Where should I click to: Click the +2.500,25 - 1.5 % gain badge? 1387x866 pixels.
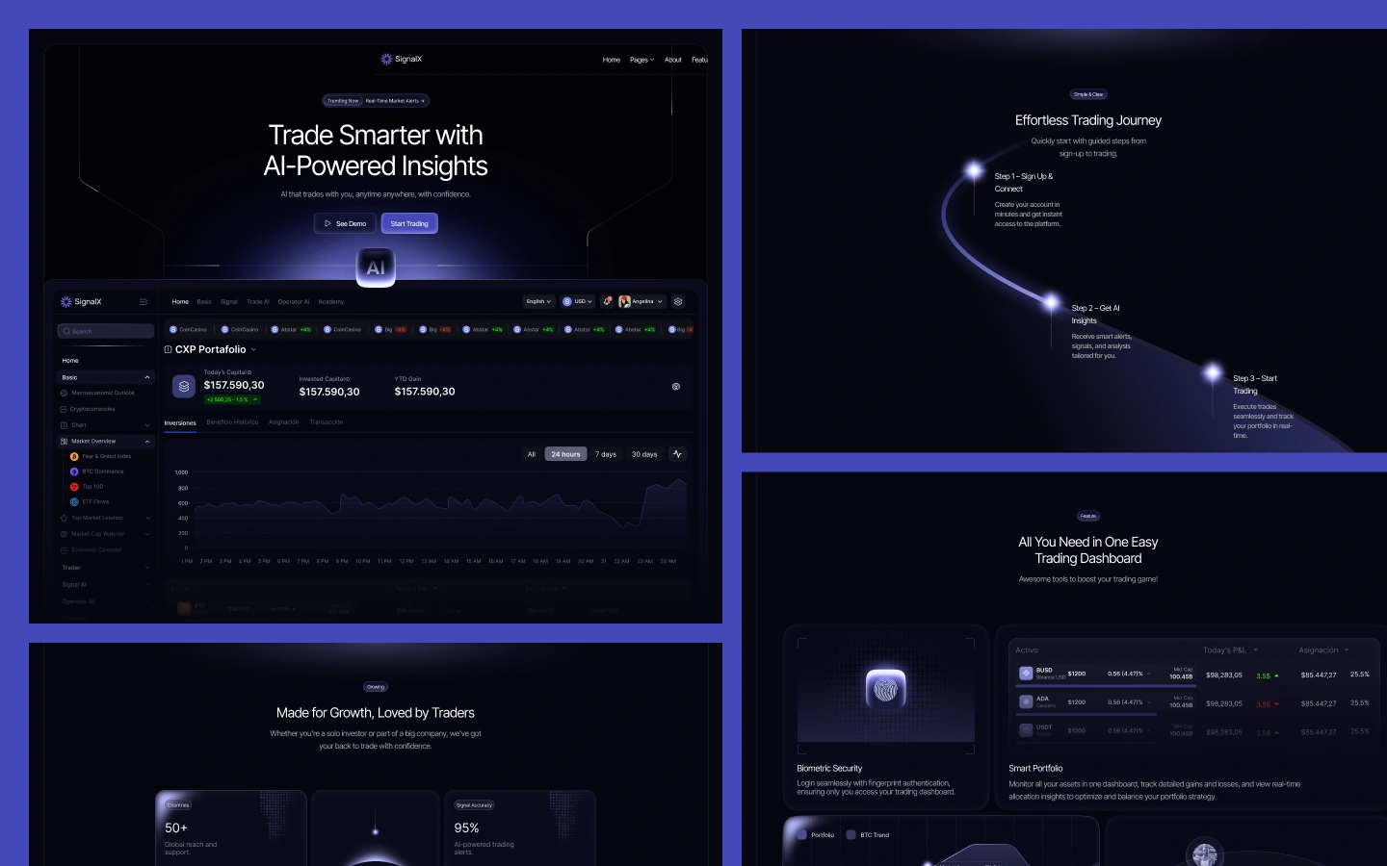tap(232, 399)
